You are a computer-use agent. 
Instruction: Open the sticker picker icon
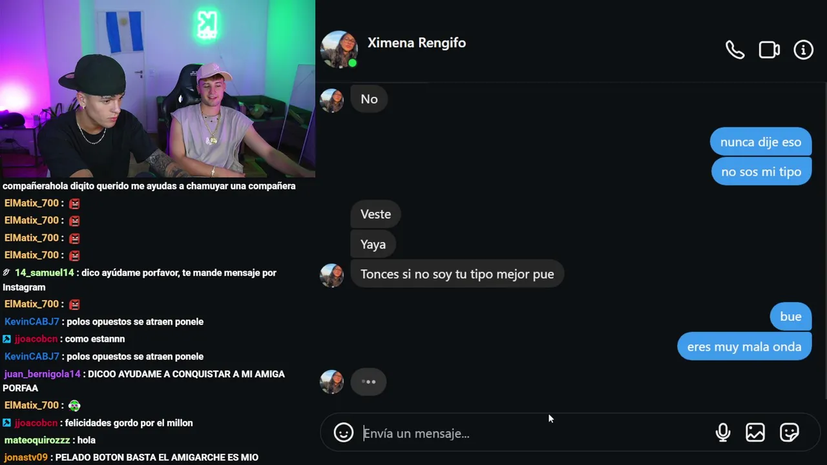(789, 433)
